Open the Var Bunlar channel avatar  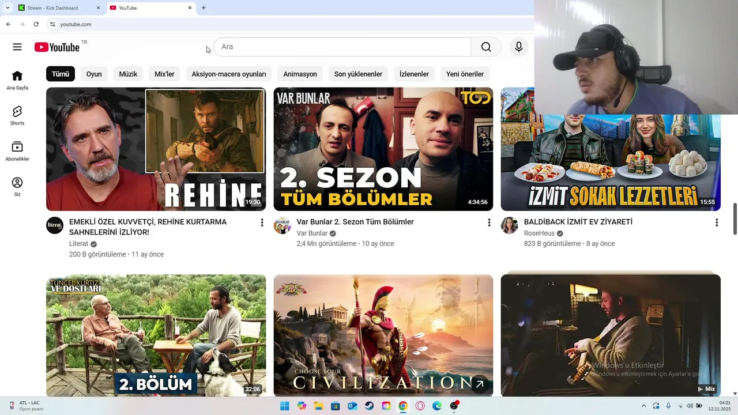[x=282, y=225]
